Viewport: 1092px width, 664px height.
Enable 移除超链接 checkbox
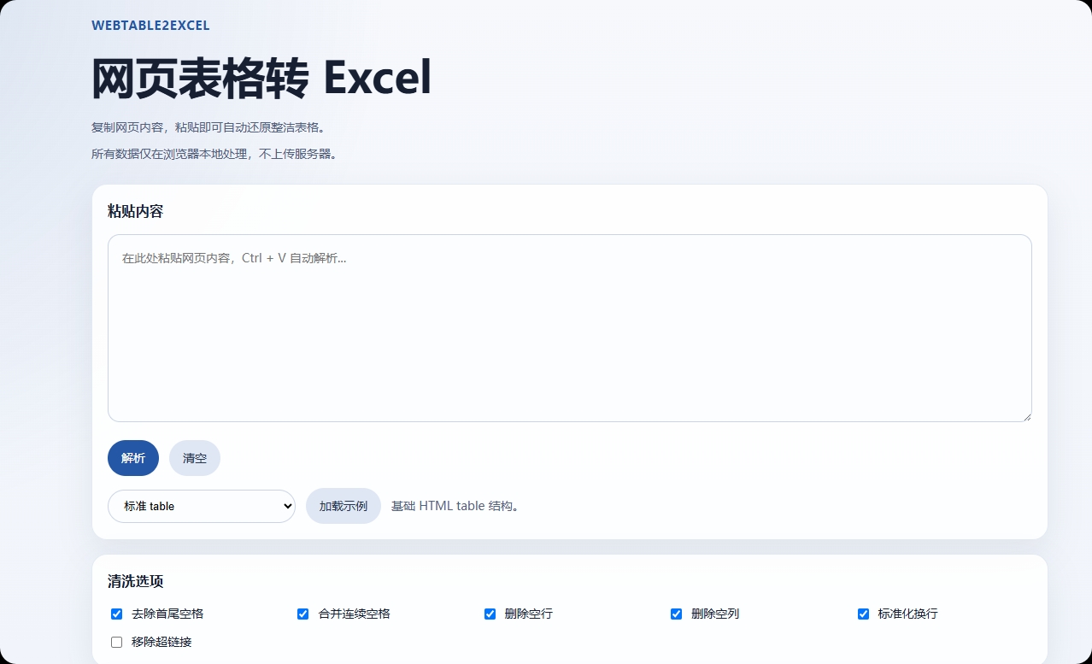coord(116,642)
